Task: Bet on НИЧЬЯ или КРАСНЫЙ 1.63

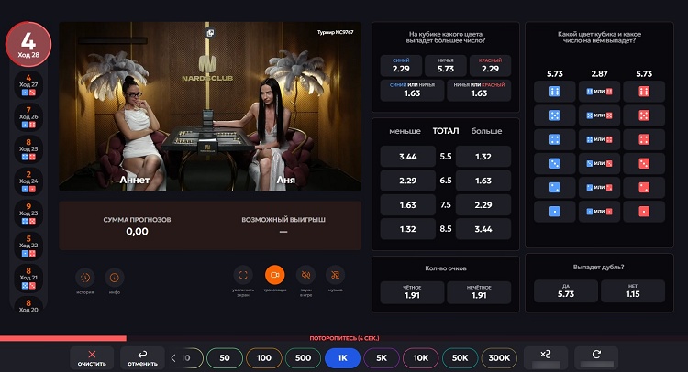Action: point(479,91)
